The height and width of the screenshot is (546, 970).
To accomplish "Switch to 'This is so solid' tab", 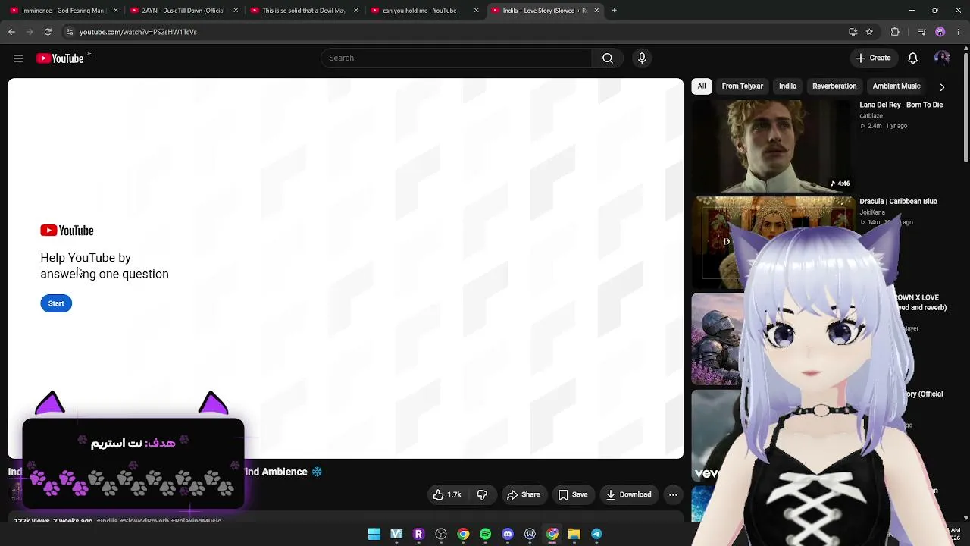I will pyautogui.click(x=303, y=11).
